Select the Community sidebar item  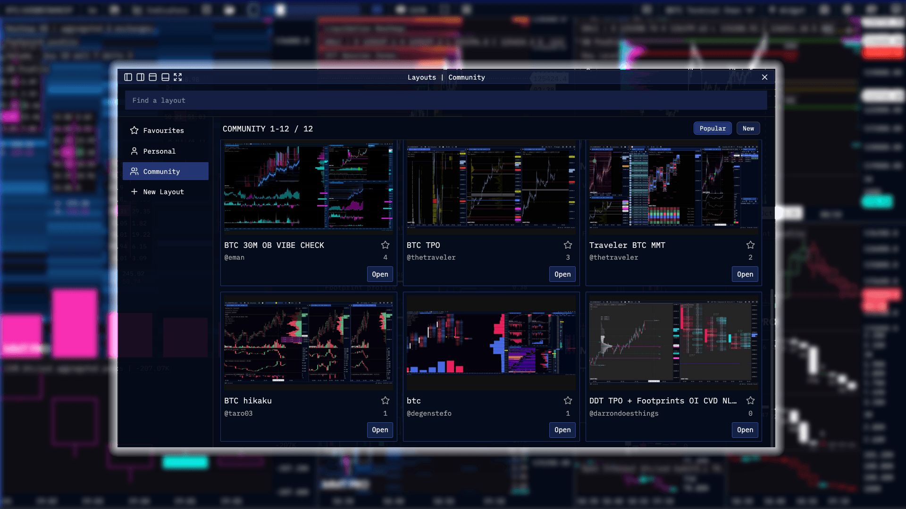point(161,172)
